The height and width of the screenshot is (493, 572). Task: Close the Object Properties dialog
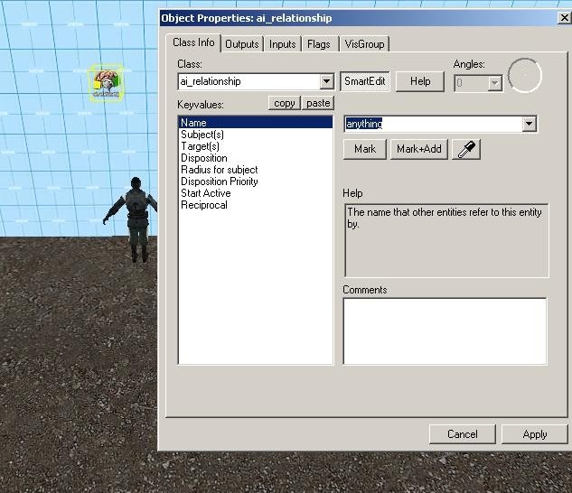click(564, 18)
